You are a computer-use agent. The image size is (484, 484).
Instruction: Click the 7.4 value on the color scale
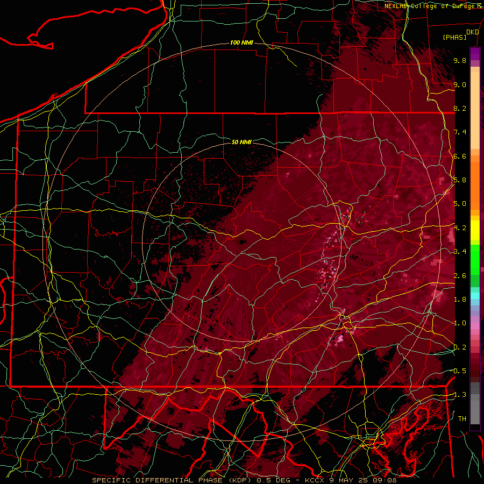(460, 132)
